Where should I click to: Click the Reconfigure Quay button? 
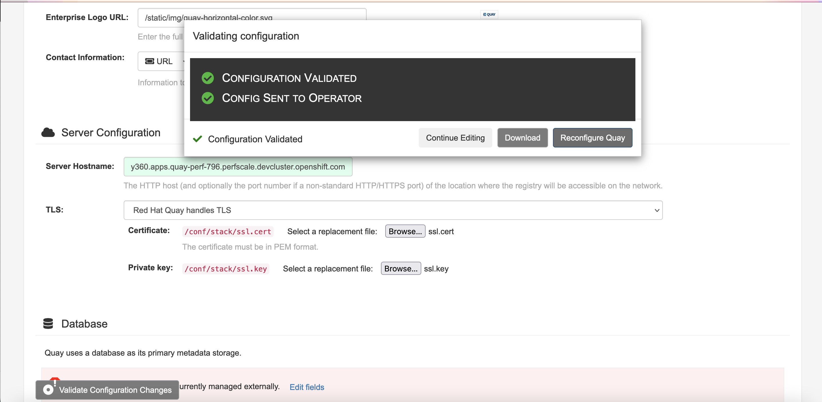pos(592,138)
